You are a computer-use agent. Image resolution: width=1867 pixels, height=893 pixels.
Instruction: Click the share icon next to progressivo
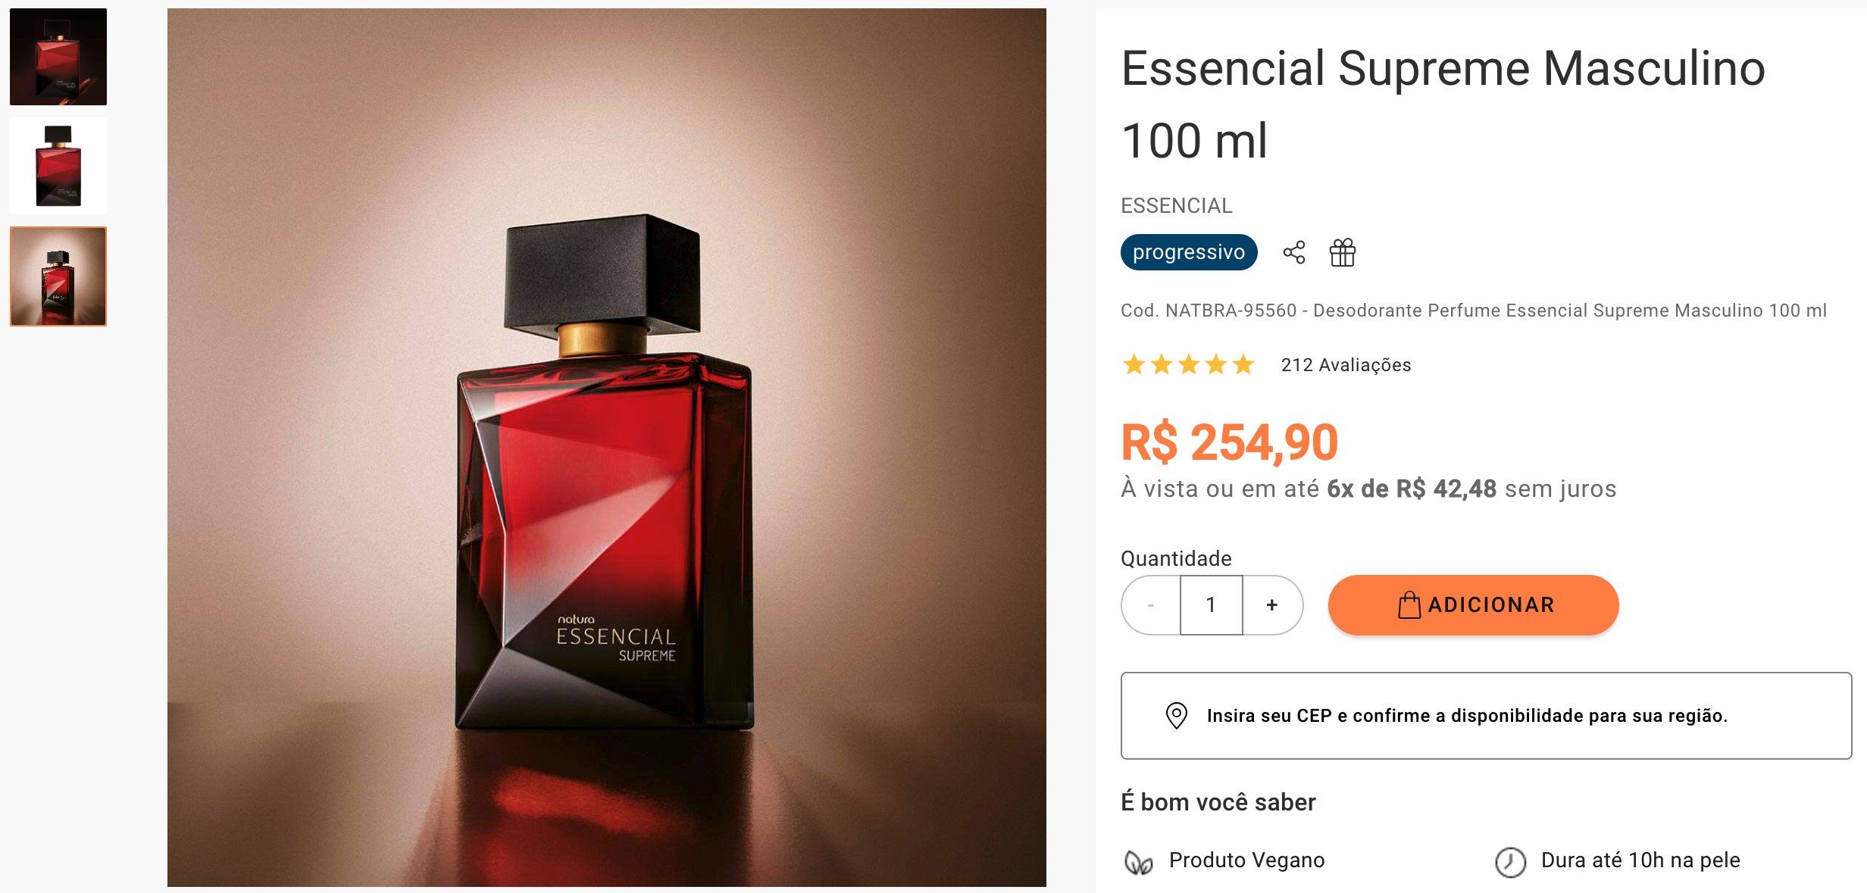pos(1294,252)
